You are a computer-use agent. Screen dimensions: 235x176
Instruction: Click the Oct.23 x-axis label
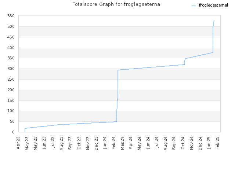(79, 143)
